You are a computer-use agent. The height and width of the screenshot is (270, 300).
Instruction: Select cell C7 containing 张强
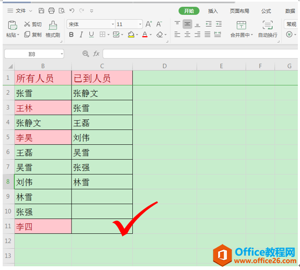click(x=102, y=167)
